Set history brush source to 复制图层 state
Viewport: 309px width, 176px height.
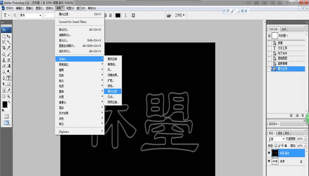[269, 58]
